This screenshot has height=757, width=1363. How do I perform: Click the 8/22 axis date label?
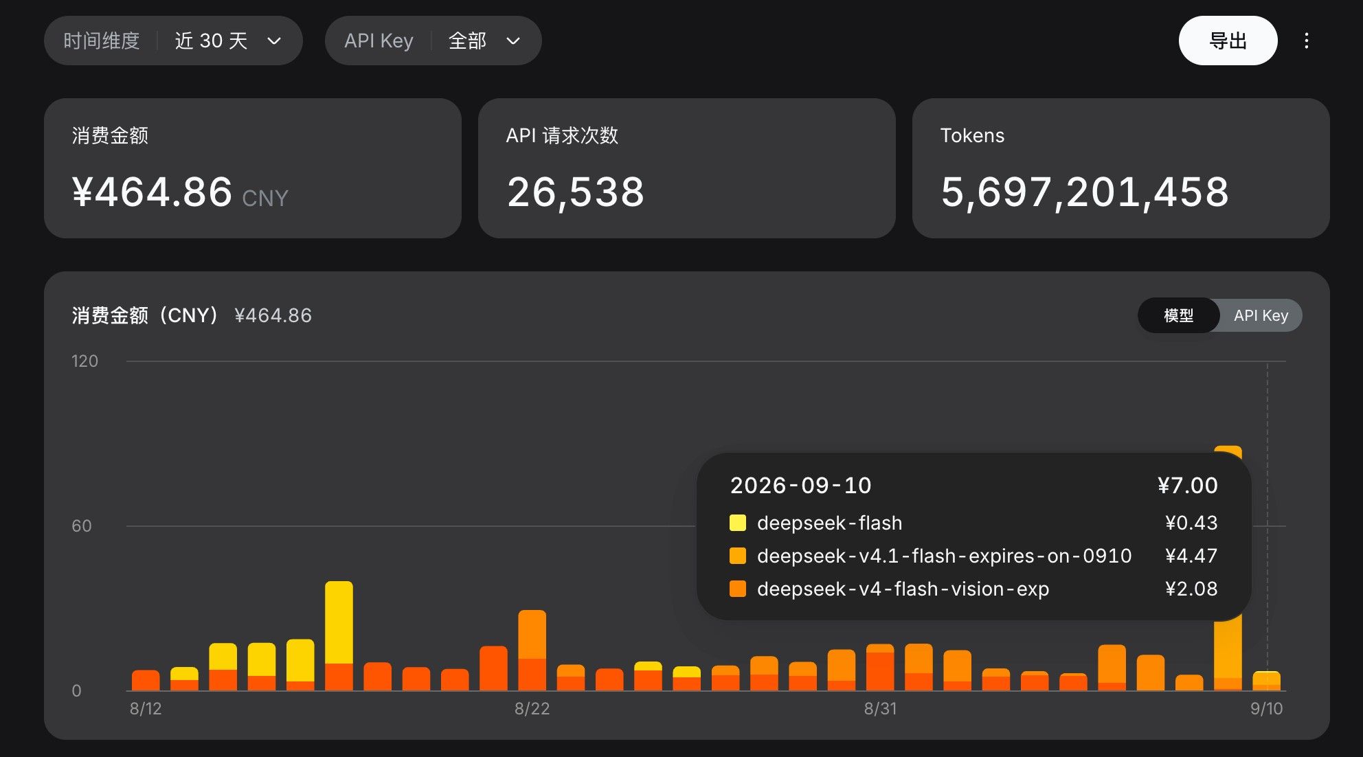point(532,708)
